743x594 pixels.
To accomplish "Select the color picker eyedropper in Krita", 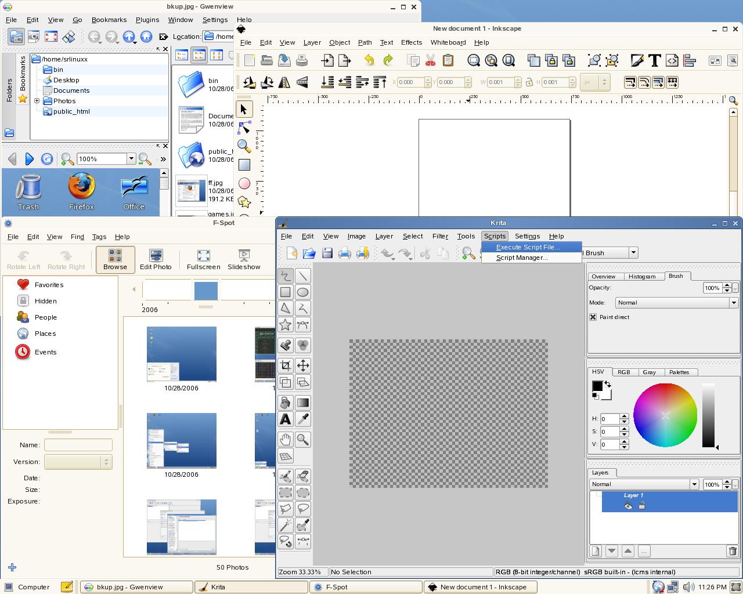I will click(302, 419).
